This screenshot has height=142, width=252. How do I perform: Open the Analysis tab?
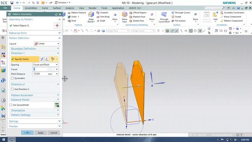70,8
